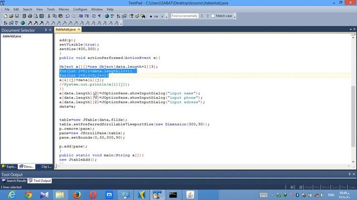Toggle visible paragraph marks icon
The image size is (357, 200).
[x=99, y=16]
